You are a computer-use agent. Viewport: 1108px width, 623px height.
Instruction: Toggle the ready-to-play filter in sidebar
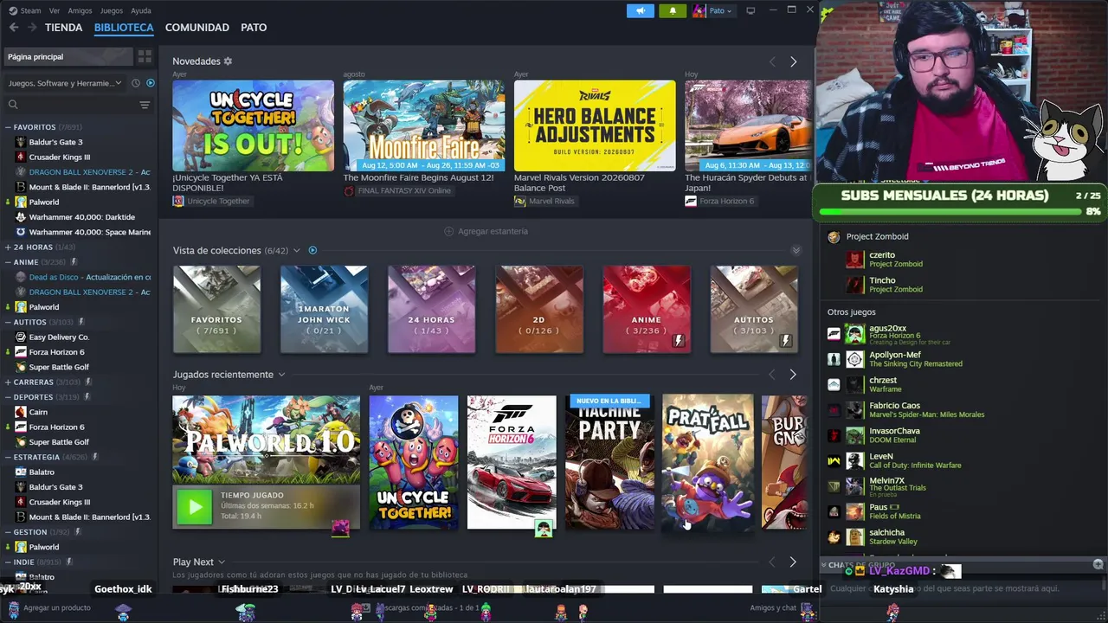pyautogui.click(x=151, y=83)
